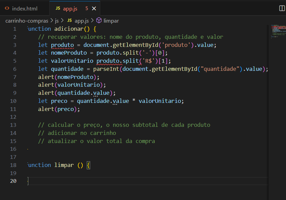286x200 pixels.
Task: Open the limpar symbol breadcrumb
Action: pos(111,21)
